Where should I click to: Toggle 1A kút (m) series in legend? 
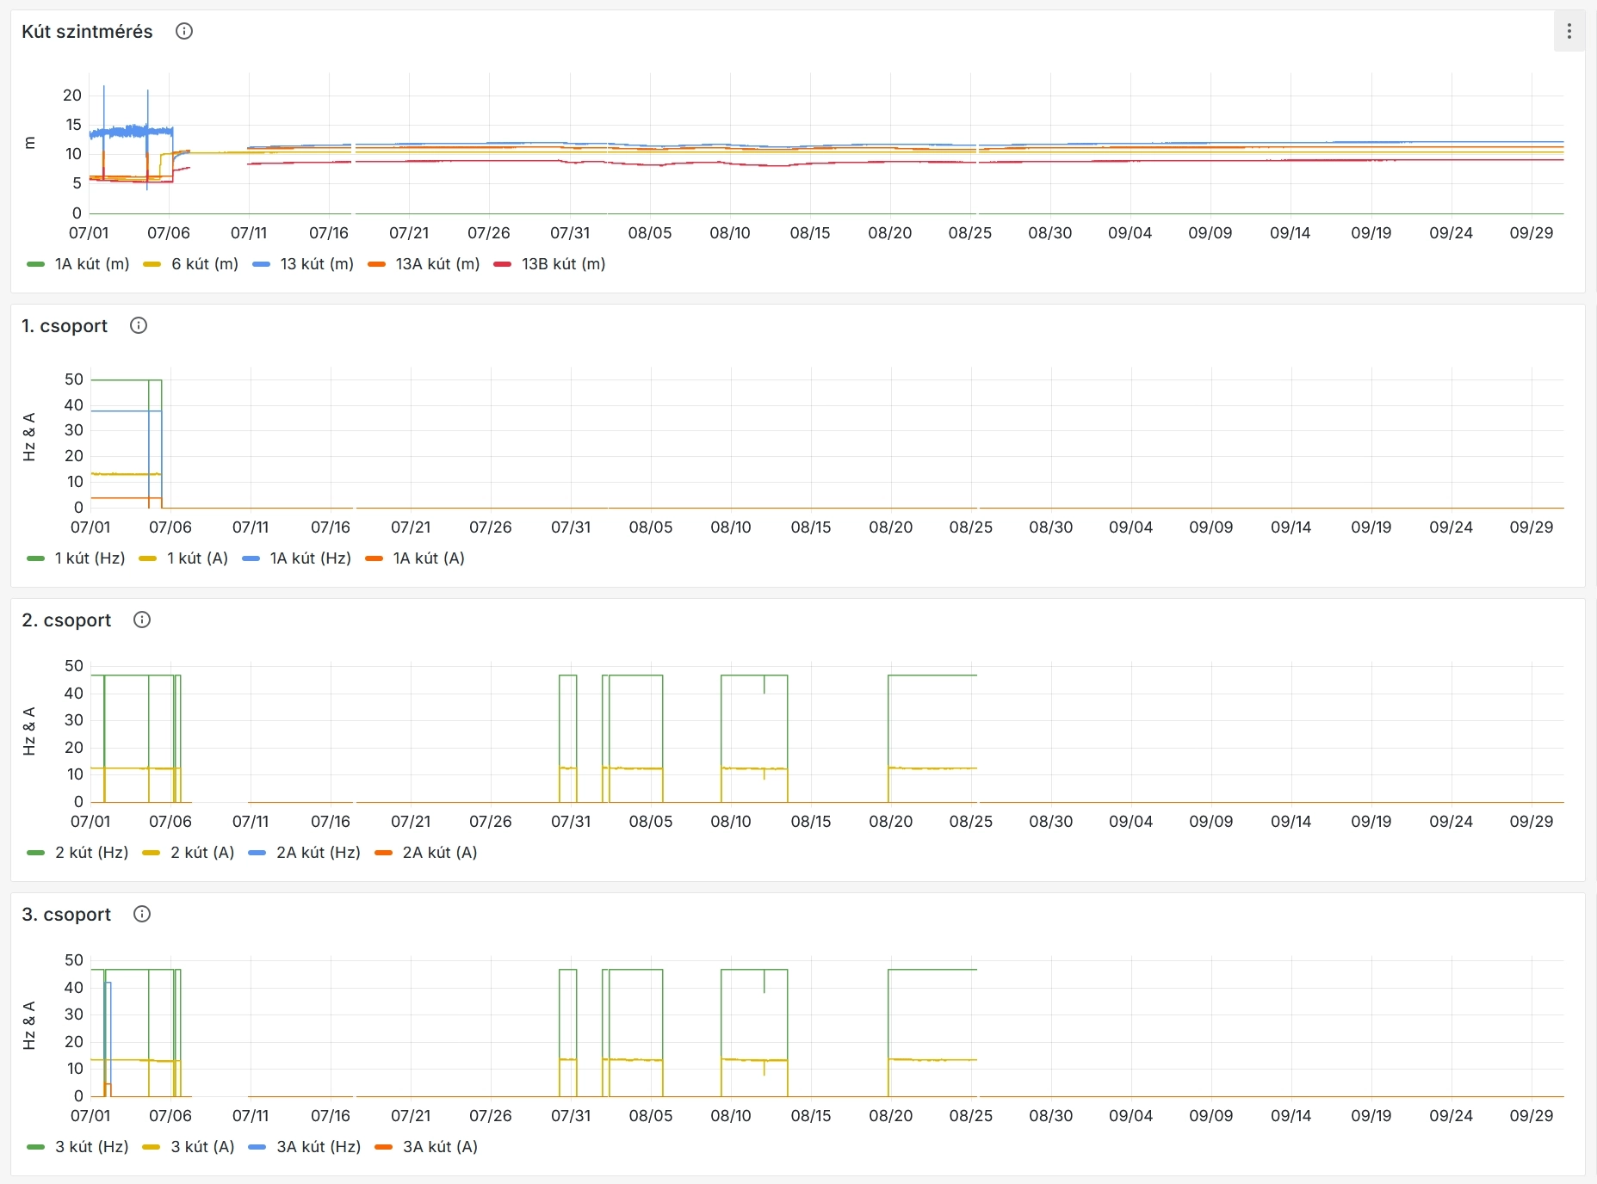91,264
